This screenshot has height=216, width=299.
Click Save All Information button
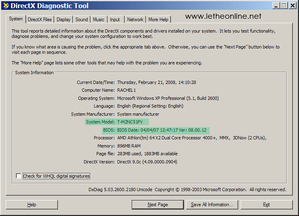tap(212, 205)
